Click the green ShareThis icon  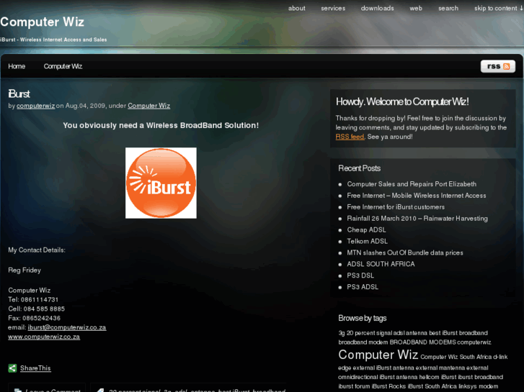12,368
